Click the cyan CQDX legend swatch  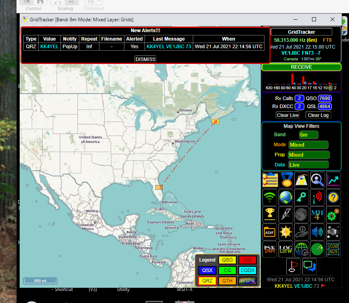tap(248, 270)
